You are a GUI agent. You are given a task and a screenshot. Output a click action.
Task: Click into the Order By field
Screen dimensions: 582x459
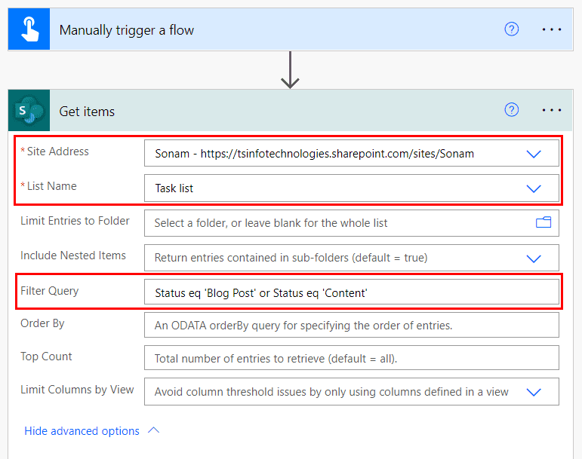tap(352, 325)
